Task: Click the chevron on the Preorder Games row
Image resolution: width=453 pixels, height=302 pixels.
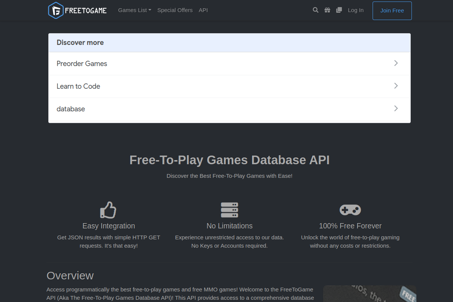Action: [x=396, y=63]
